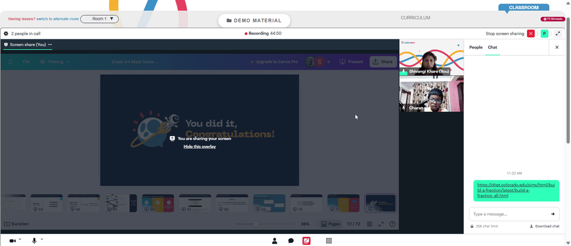Toggle the microphone mute
This screenshot has width=571, height=246.
point(34,240)
